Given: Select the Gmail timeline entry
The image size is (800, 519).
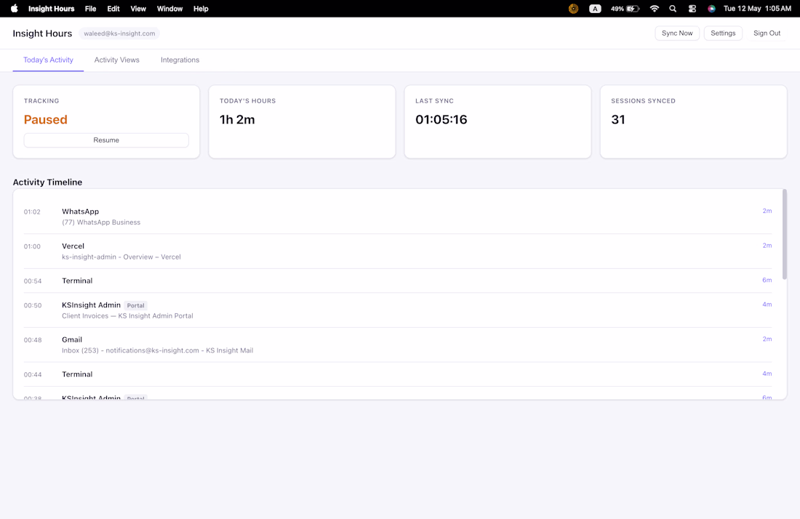Looking at the screenshot, I should click(x=397, y=345).
